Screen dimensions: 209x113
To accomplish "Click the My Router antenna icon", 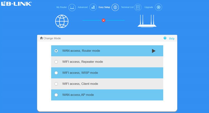I will click(72, 7).
